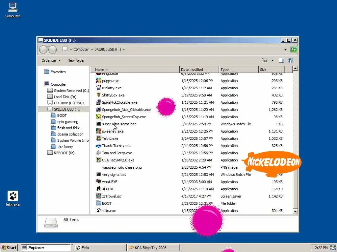
Task: Select the Computer desktop icon
Action: click(x=13, y=10)
